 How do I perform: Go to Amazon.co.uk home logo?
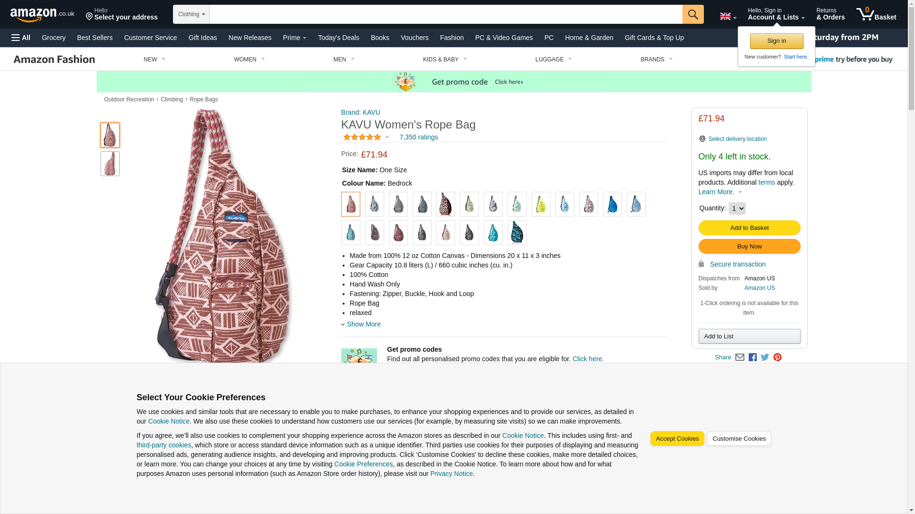click(42, 15)
